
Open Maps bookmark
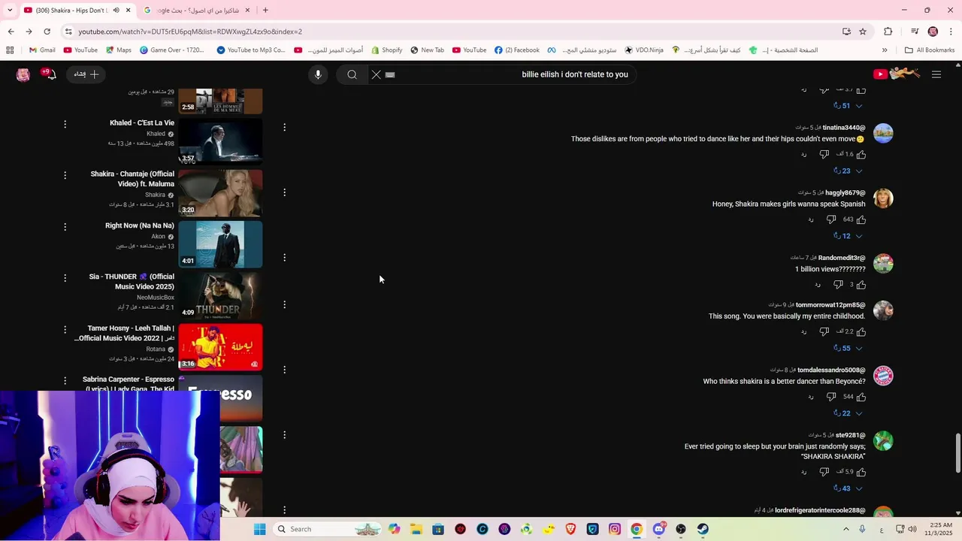click(x=118, y=50)
